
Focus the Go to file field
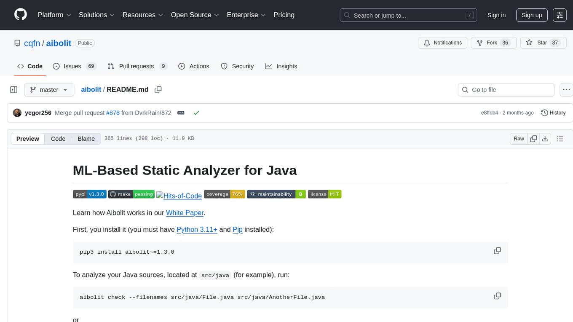506,90
